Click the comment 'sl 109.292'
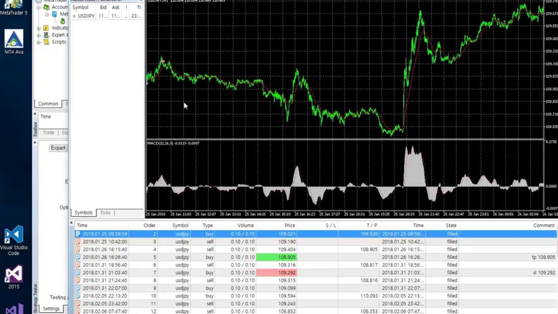This screenshot has width=558, height=314. [544, 273]
